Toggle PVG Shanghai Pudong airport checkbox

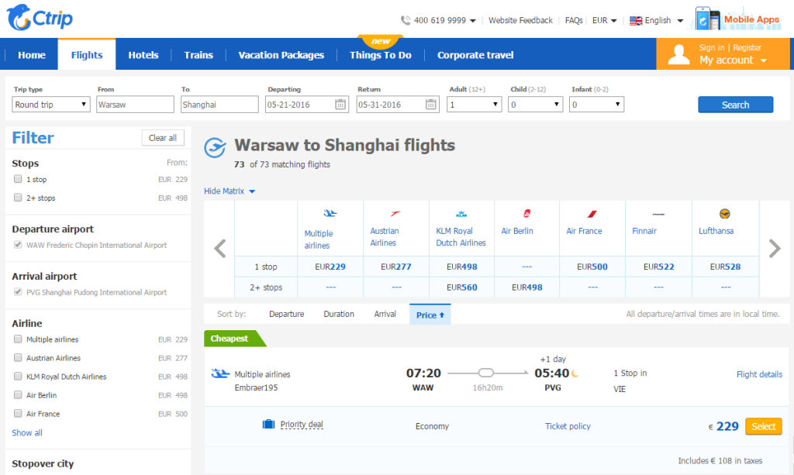[18, 291]
